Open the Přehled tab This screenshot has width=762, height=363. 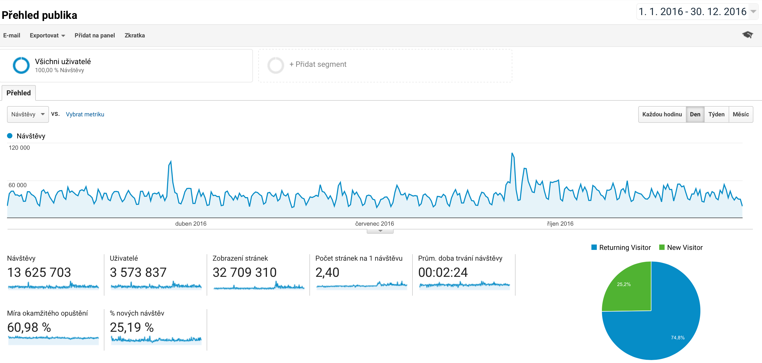click(19, 93)
